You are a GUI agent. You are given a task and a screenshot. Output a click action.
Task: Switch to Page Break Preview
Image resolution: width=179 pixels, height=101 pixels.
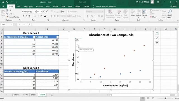coord(153,98)
